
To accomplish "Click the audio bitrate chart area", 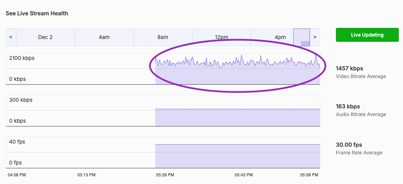I will tap(163, 111).
